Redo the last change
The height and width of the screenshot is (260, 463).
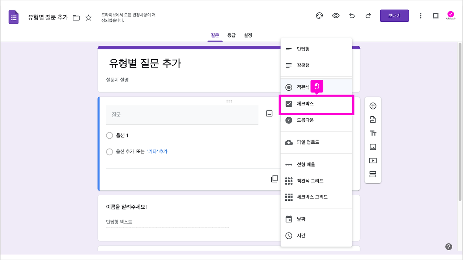tap(368, 16)
